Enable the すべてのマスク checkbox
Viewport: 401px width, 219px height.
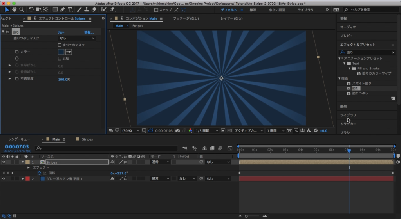click(x=60, y=45)
